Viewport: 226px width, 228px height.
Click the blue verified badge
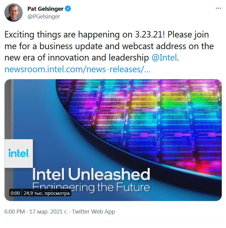pyautogui.click(x=68, y=9)
